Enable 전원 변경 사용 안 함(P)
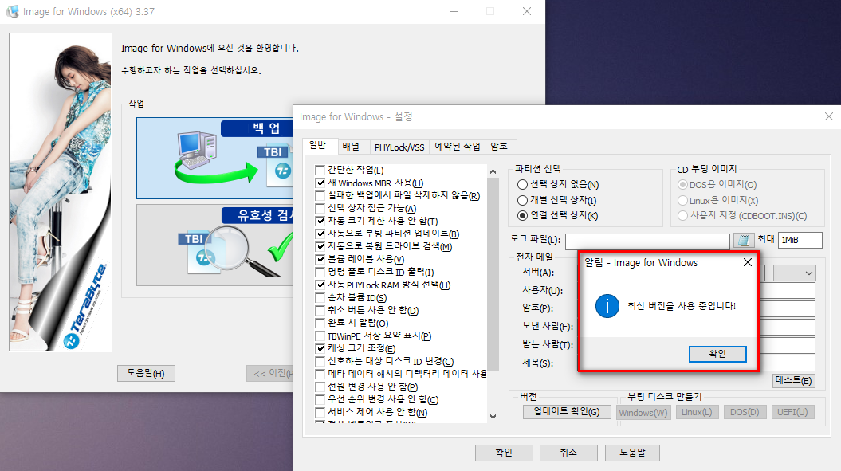Screen dimensions: 841x471 pos(320,387)
